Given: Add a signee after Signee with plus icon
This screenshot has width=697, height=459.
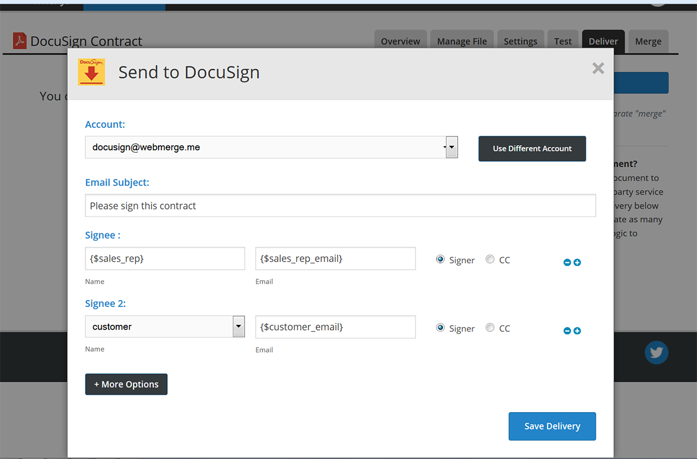Looking at the screenshot, I should coord(577,263).
